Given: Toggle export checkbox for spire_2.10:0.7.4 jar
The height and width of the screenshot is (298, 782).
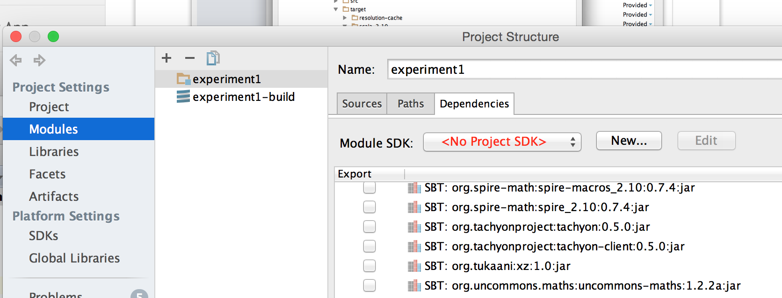Looking at the screenshot, I should tap(369, 207).
